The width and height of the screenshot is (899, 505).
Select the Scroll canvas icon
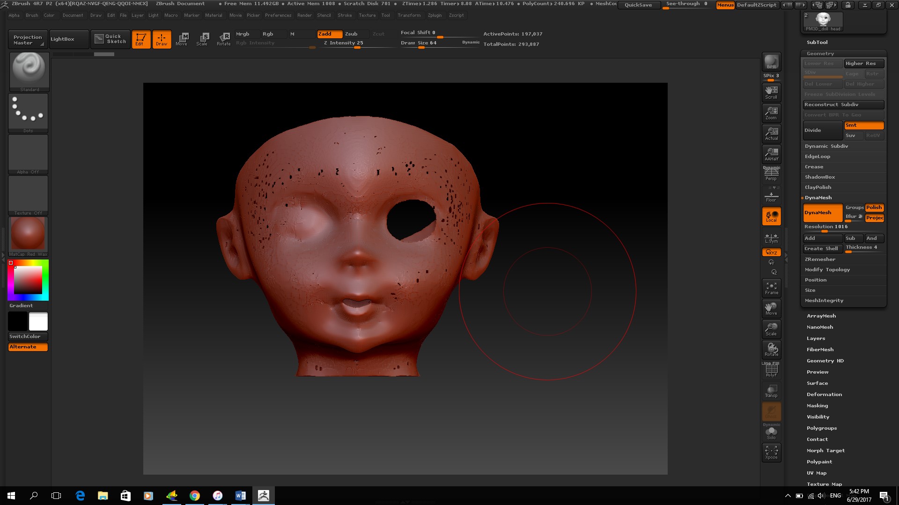click(771, 92)
